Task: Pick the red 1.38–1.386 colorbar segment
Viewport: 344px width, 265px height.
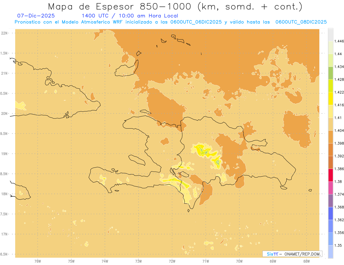Action: point(331,175)
